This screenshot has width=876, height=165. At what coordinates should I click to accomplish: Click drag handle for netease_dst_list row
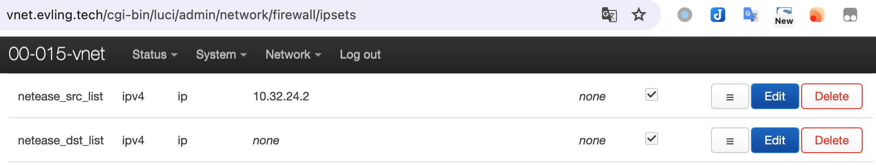click(730, 140)
